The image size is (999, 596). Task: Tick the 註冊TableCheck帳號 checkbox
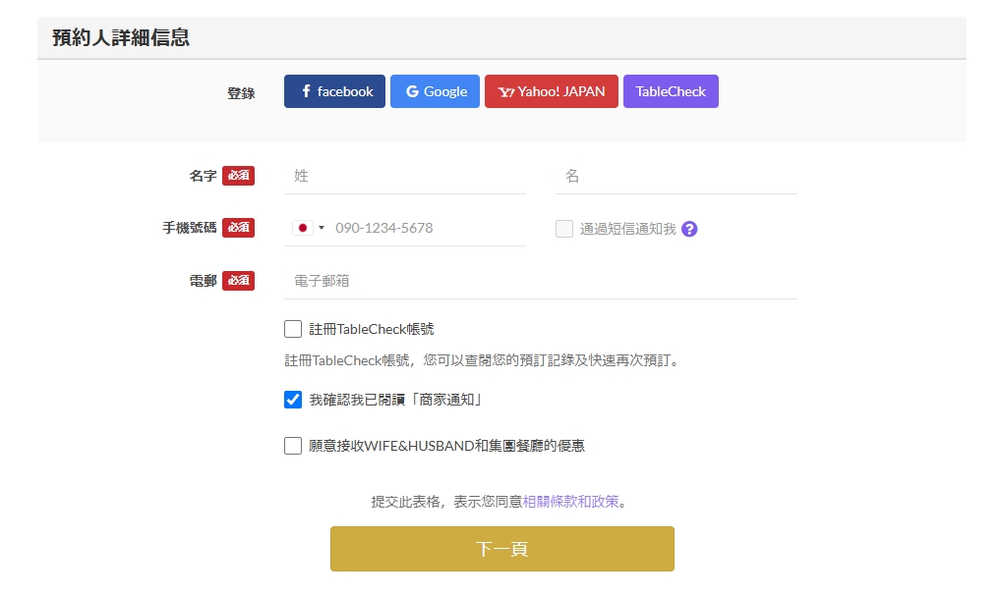coord(293,329)
